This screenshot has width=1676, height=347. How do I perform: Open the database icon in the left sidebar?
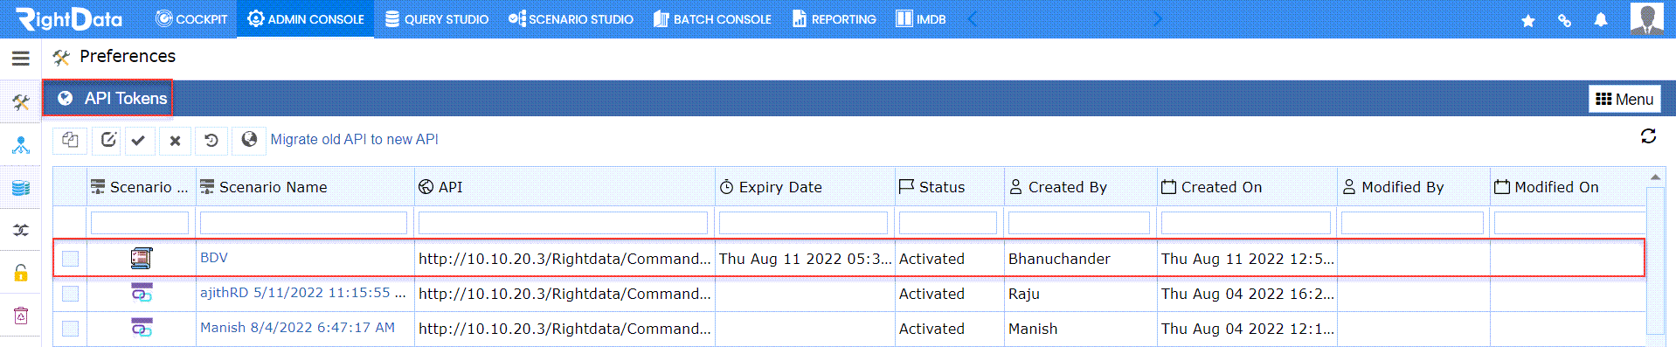21,188
